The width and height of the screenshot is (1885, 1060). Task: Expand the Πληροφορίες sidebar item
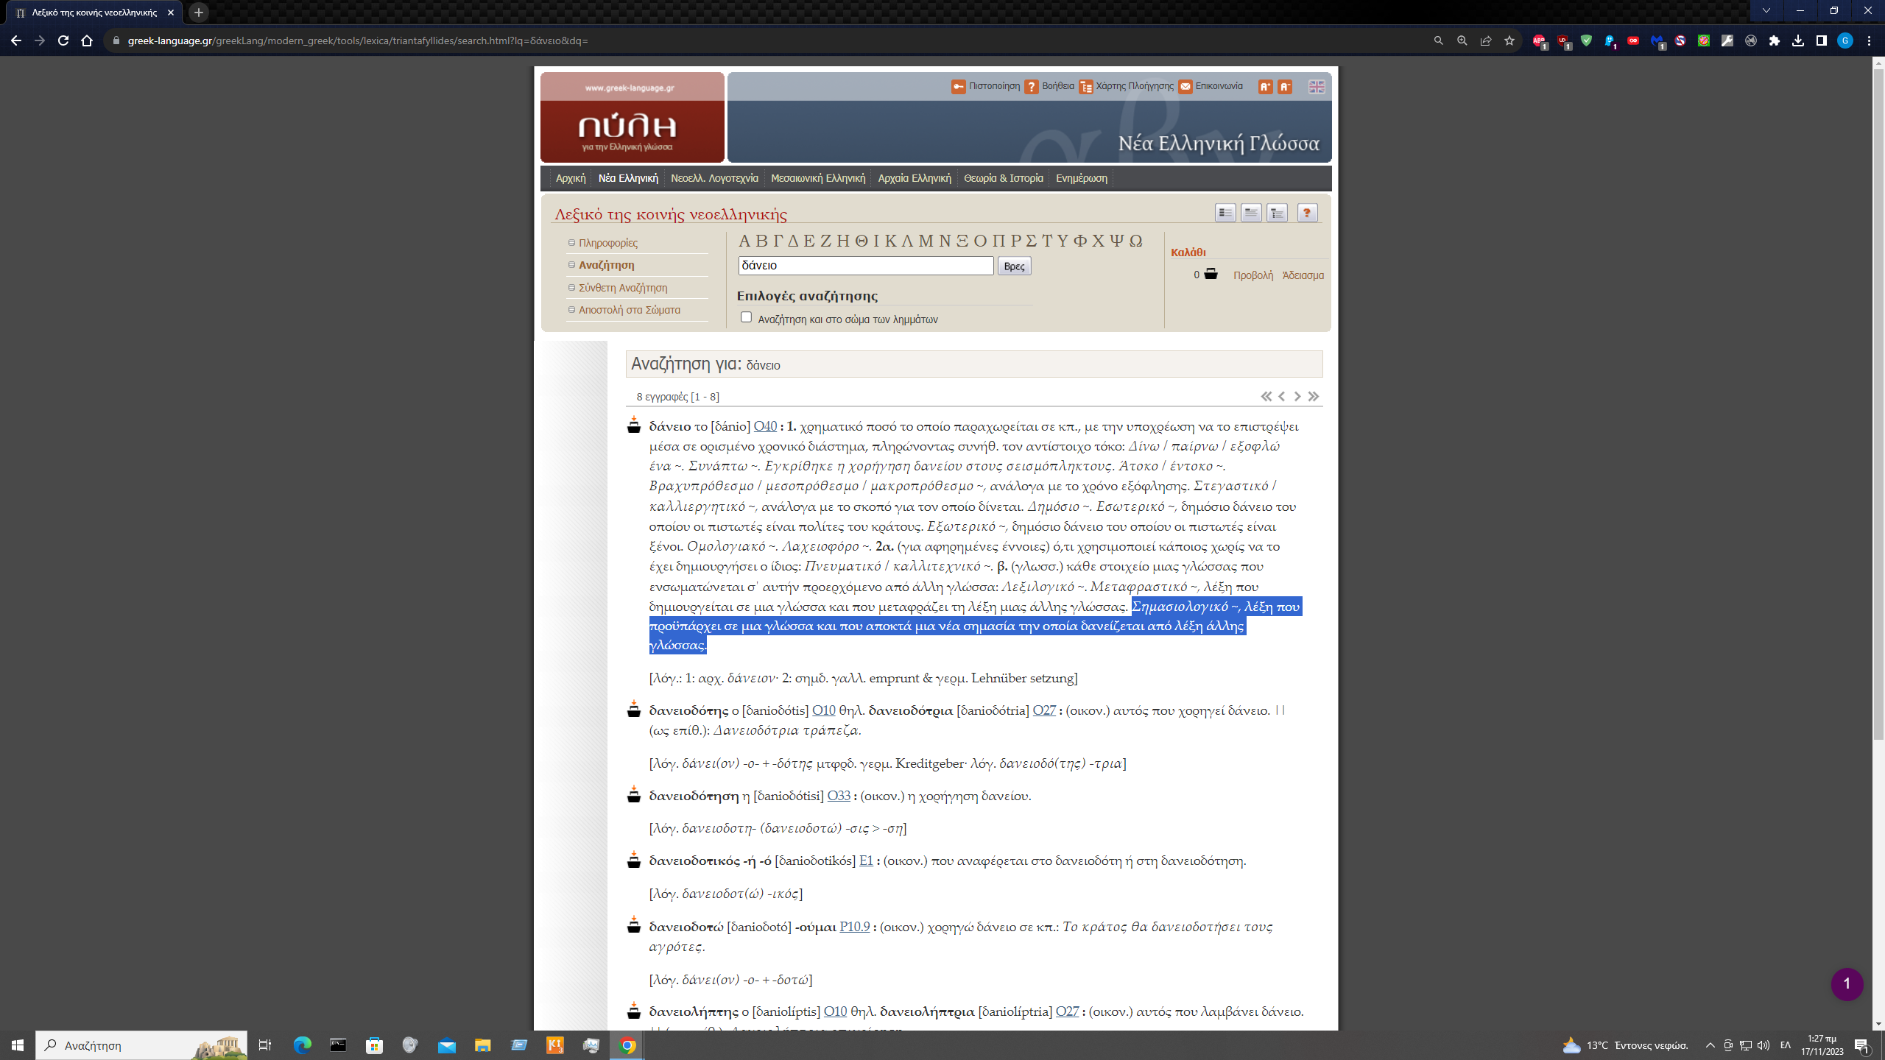click(608, 243)
